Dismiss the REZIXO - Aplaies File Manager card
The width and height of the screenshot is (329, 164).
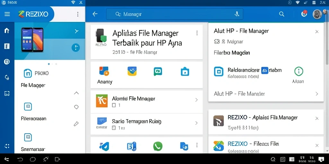tap(317, 119)
